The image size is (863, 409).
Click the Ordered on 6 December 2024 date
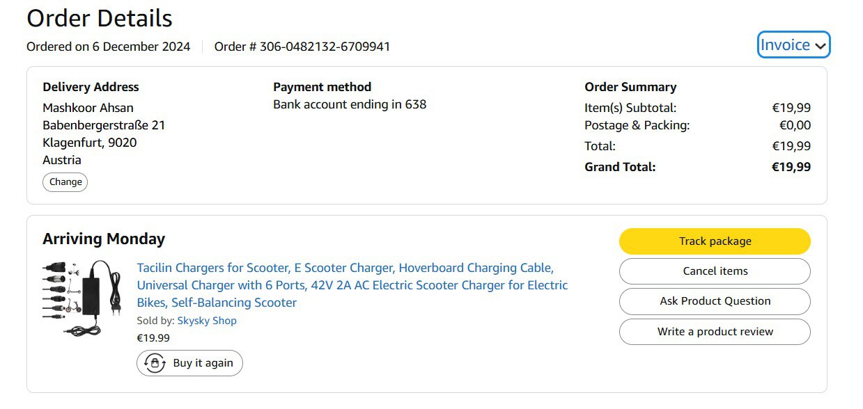coord(108,47)
